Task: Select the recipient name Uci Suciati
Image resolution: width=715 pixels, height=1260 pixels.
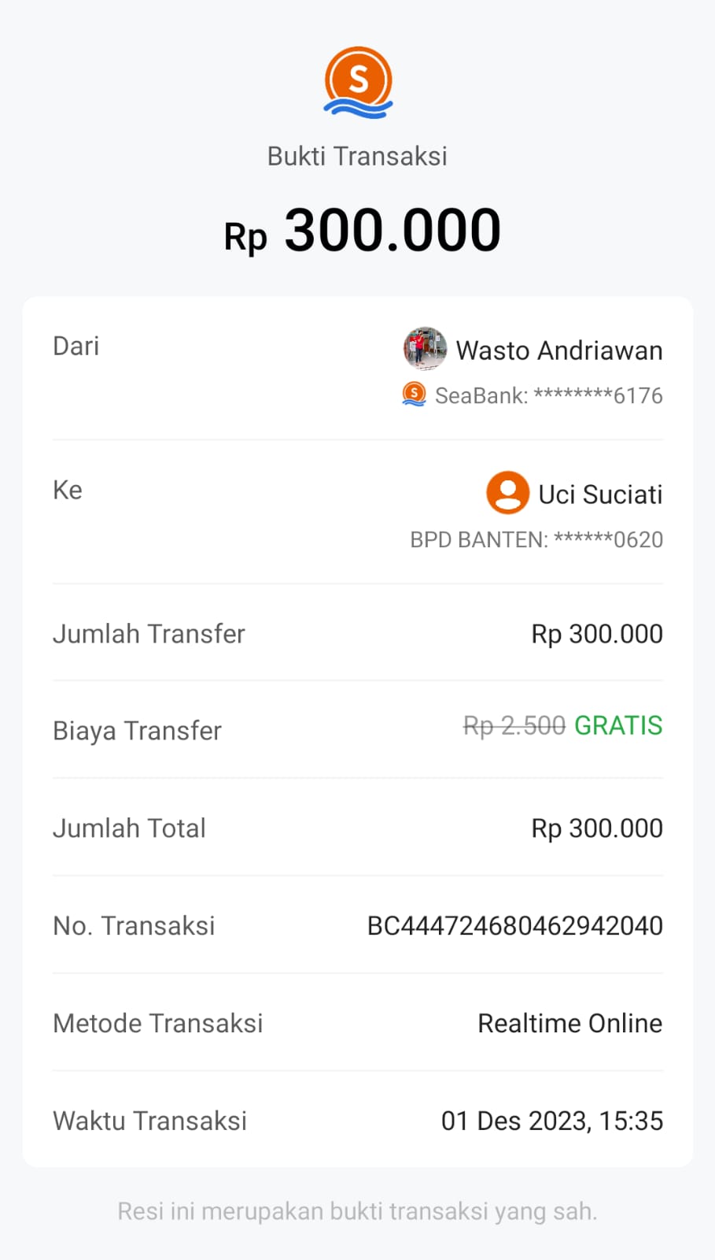Action: tap(600, 495)
